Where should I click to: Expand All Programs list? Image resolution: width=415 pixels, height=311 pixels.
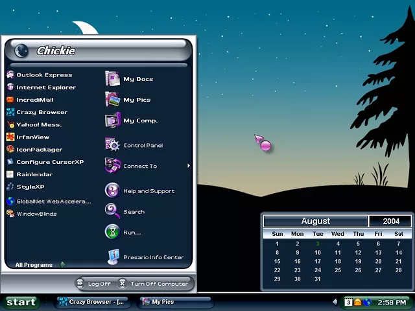coord(39,265)
